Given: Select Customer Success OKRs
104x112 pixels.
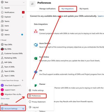Looking at the screenshot, I should pos(13,53).
